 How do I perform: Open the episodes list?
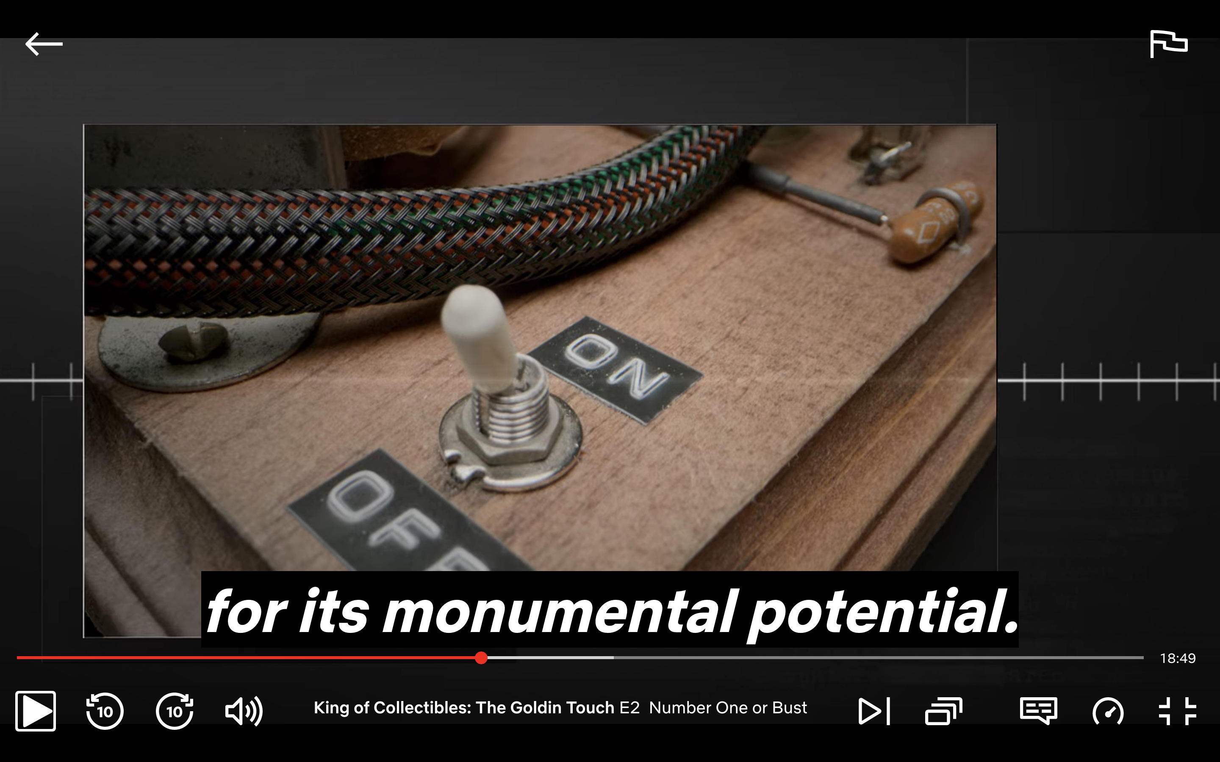point(944,711)
